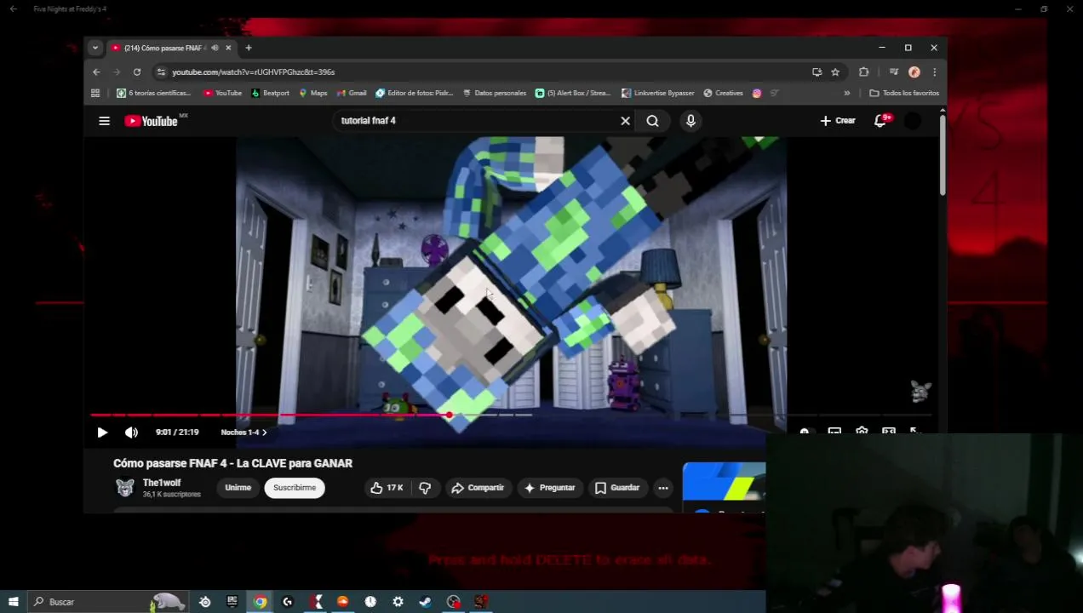This screenshot has width=1083, height=613.
Task: Open the Chrome apps grid bookmark
Action: [x=95, y=93]
